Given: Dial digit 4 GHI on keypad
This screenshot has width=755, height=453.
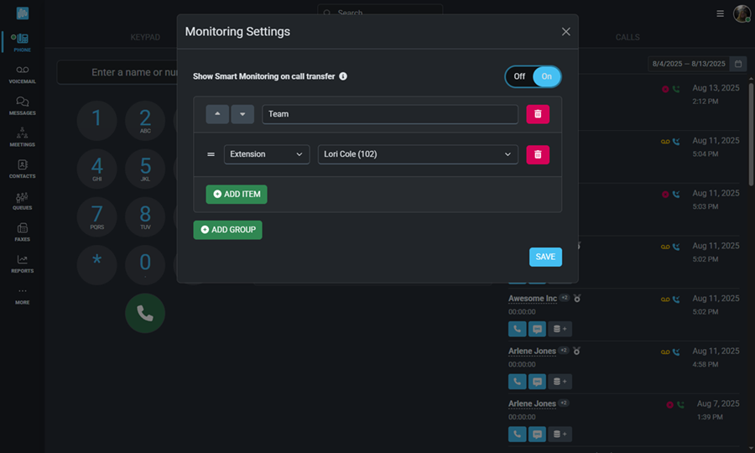Looking at the screenshot, I should pyautogui.click(x=96, y=169).
